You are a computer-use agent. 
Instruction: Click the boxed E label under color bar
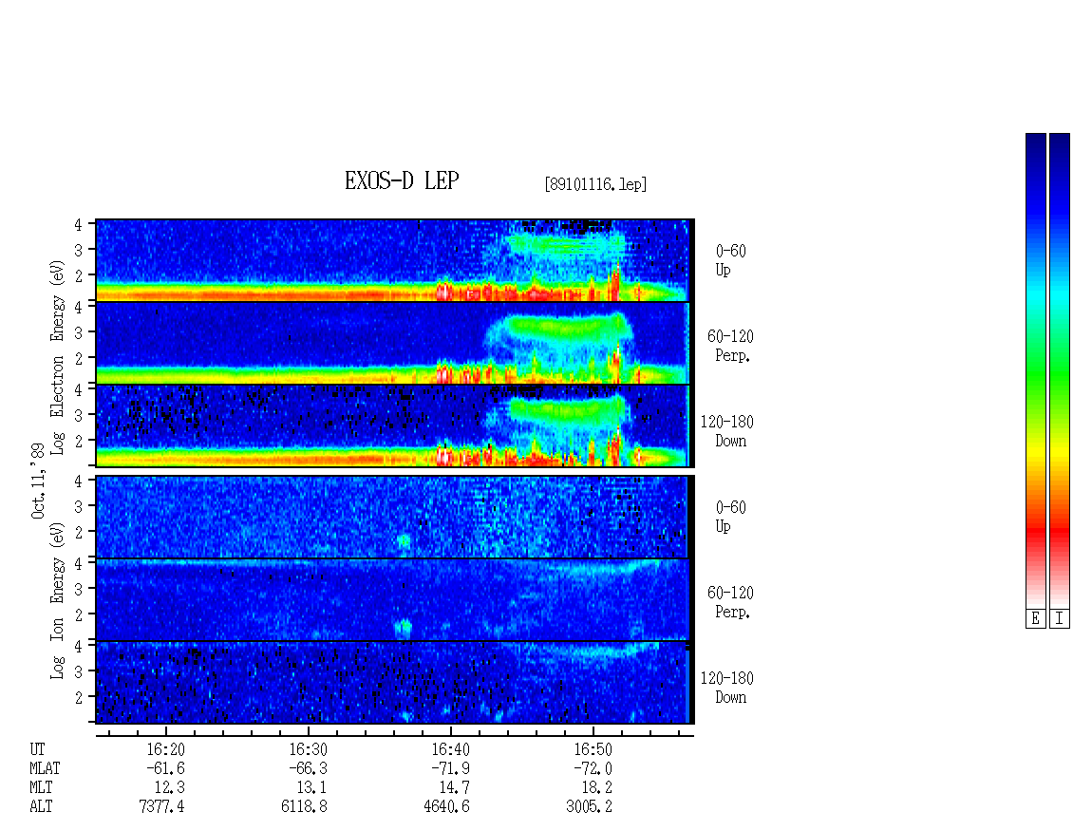click(1035, 619)
